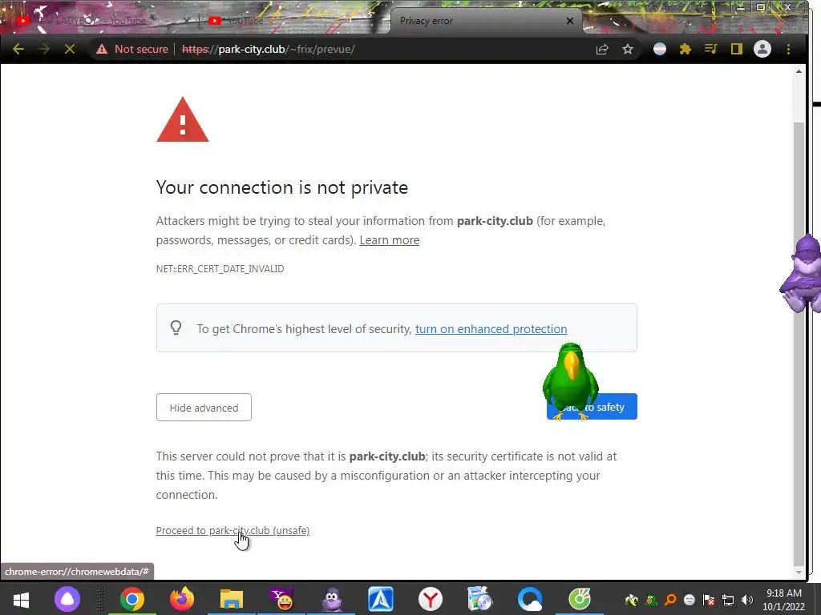821x615 pixels.
Task: Open the media controls icon in toolbar
Action: click(710, 49)
